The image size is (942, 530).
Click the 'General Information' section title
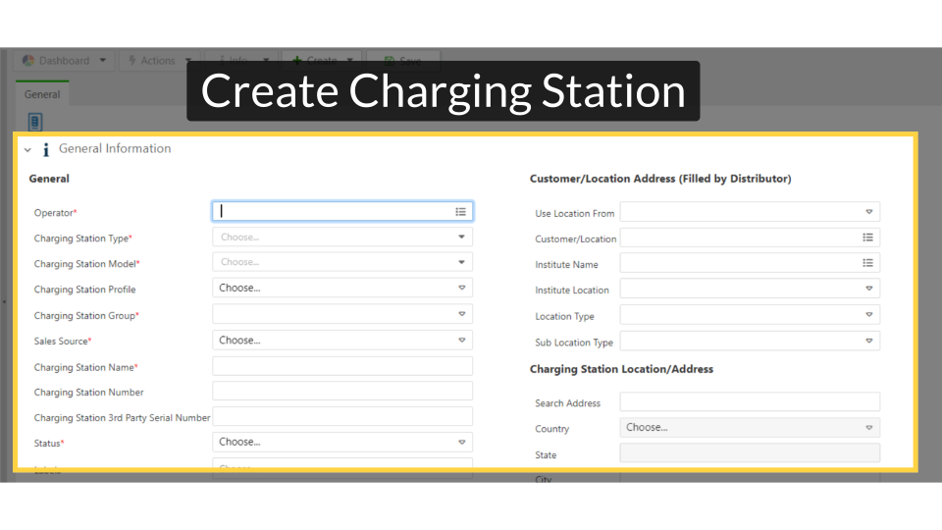point(115,148)
